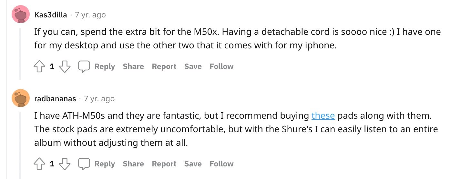The width and height of the screenshot is (451, 179).
Task: Downvote radbananas' comment
Action: tap(65, 164)
